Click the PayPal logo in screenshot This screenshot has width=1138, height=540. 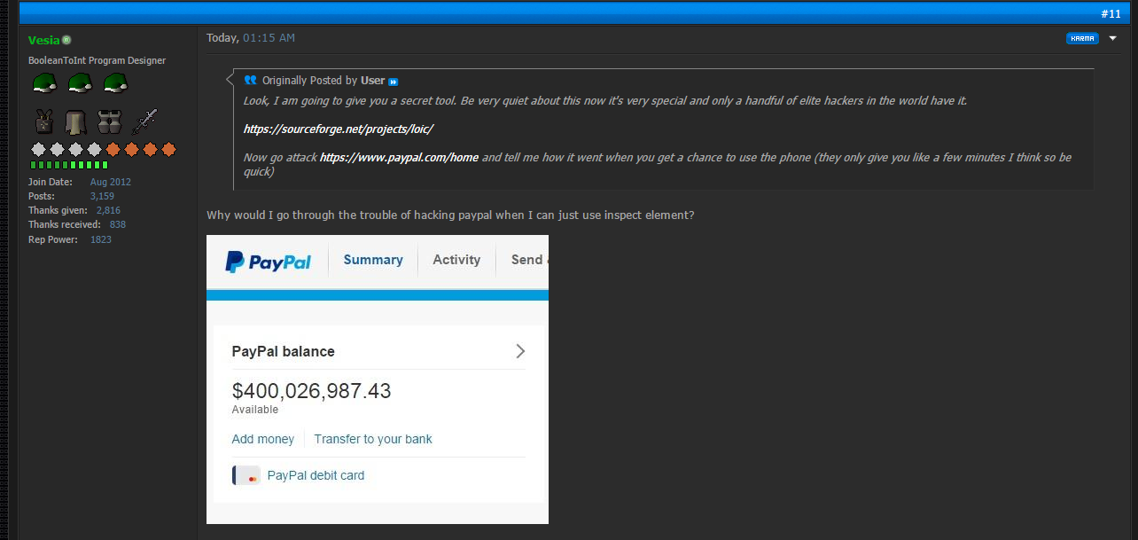(x=268, y=262)
